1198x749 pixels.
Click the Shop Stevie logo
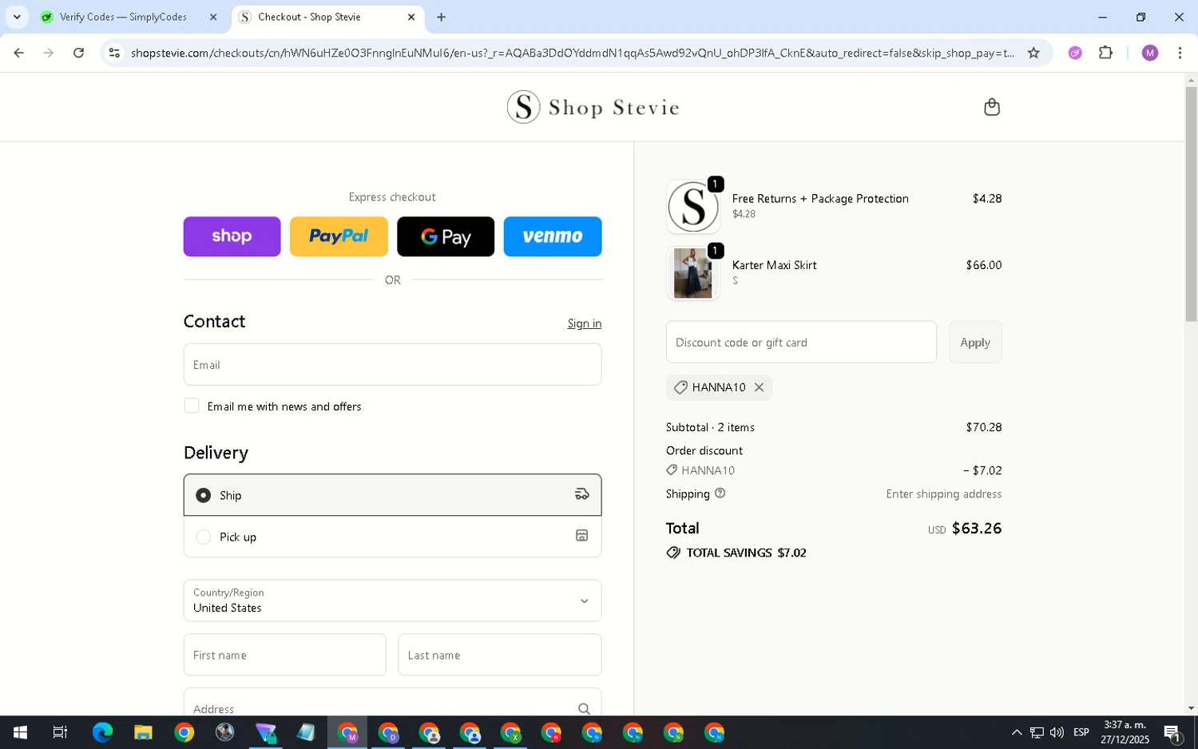tap(593, 107)
